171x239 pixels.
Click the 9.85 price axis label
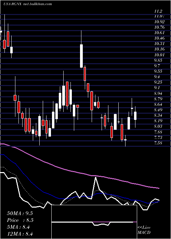point(158,60)
